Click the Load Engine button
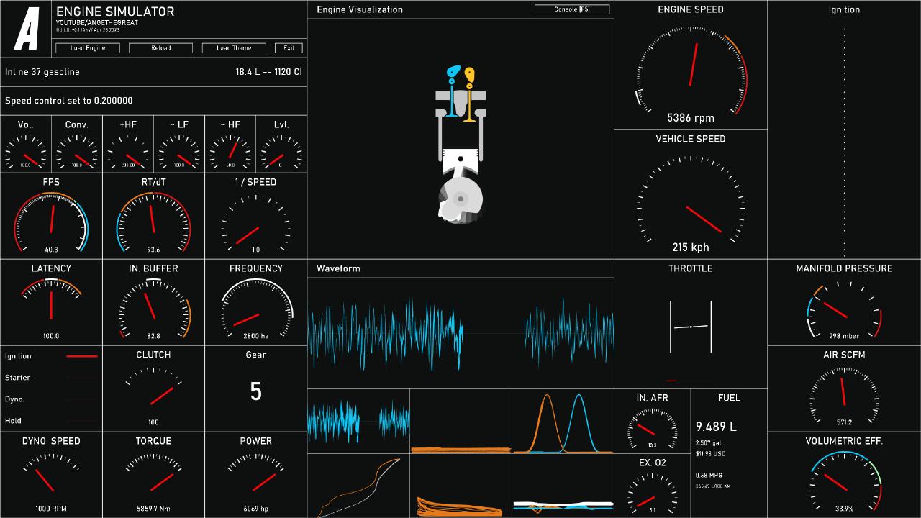Viewport: 921px width, 518px height. click(x=88, y=48)
